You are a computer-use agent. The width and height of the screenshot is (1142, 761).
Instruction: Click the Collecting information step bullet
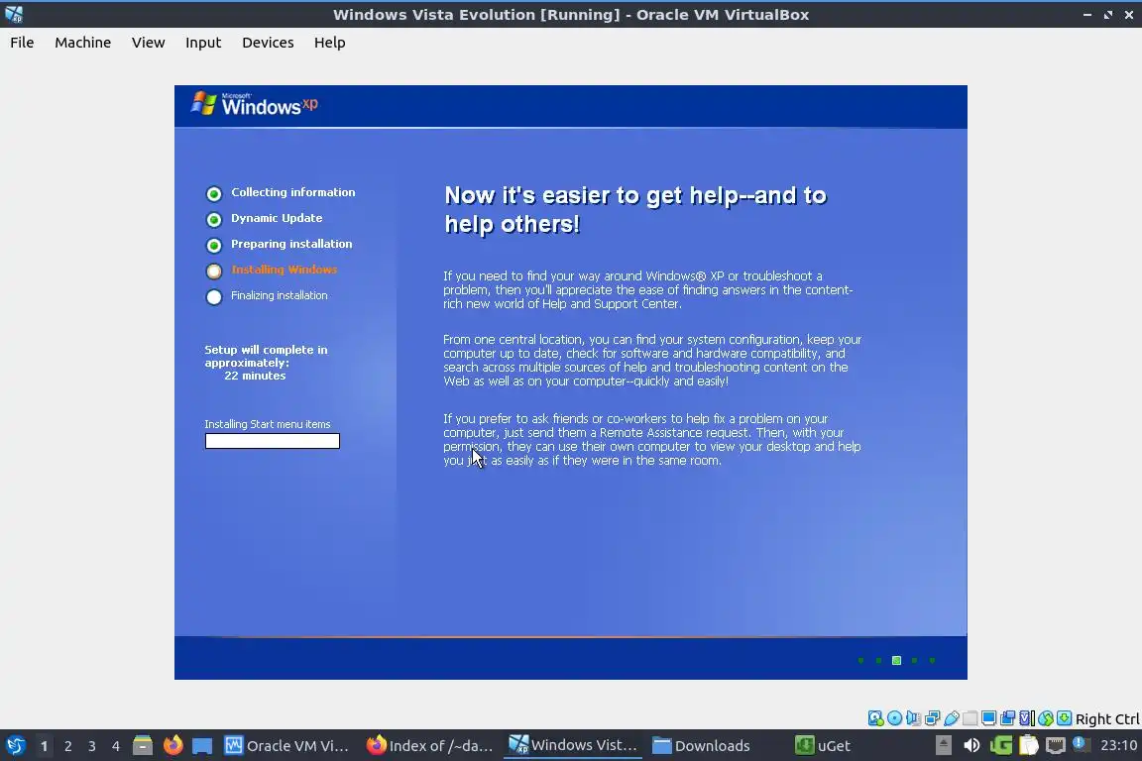point(213,193)
